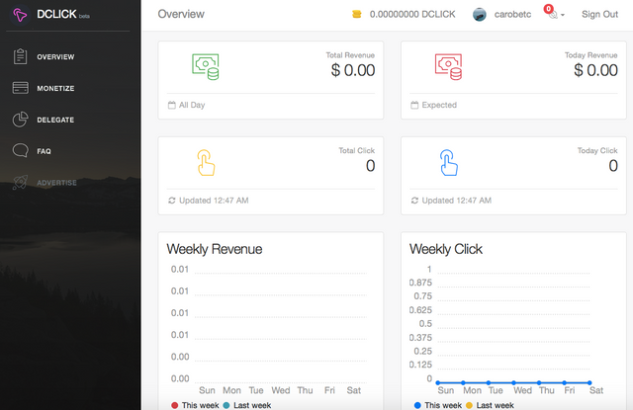
Task: Open the Monetize menu item
Action: (55, 88)
